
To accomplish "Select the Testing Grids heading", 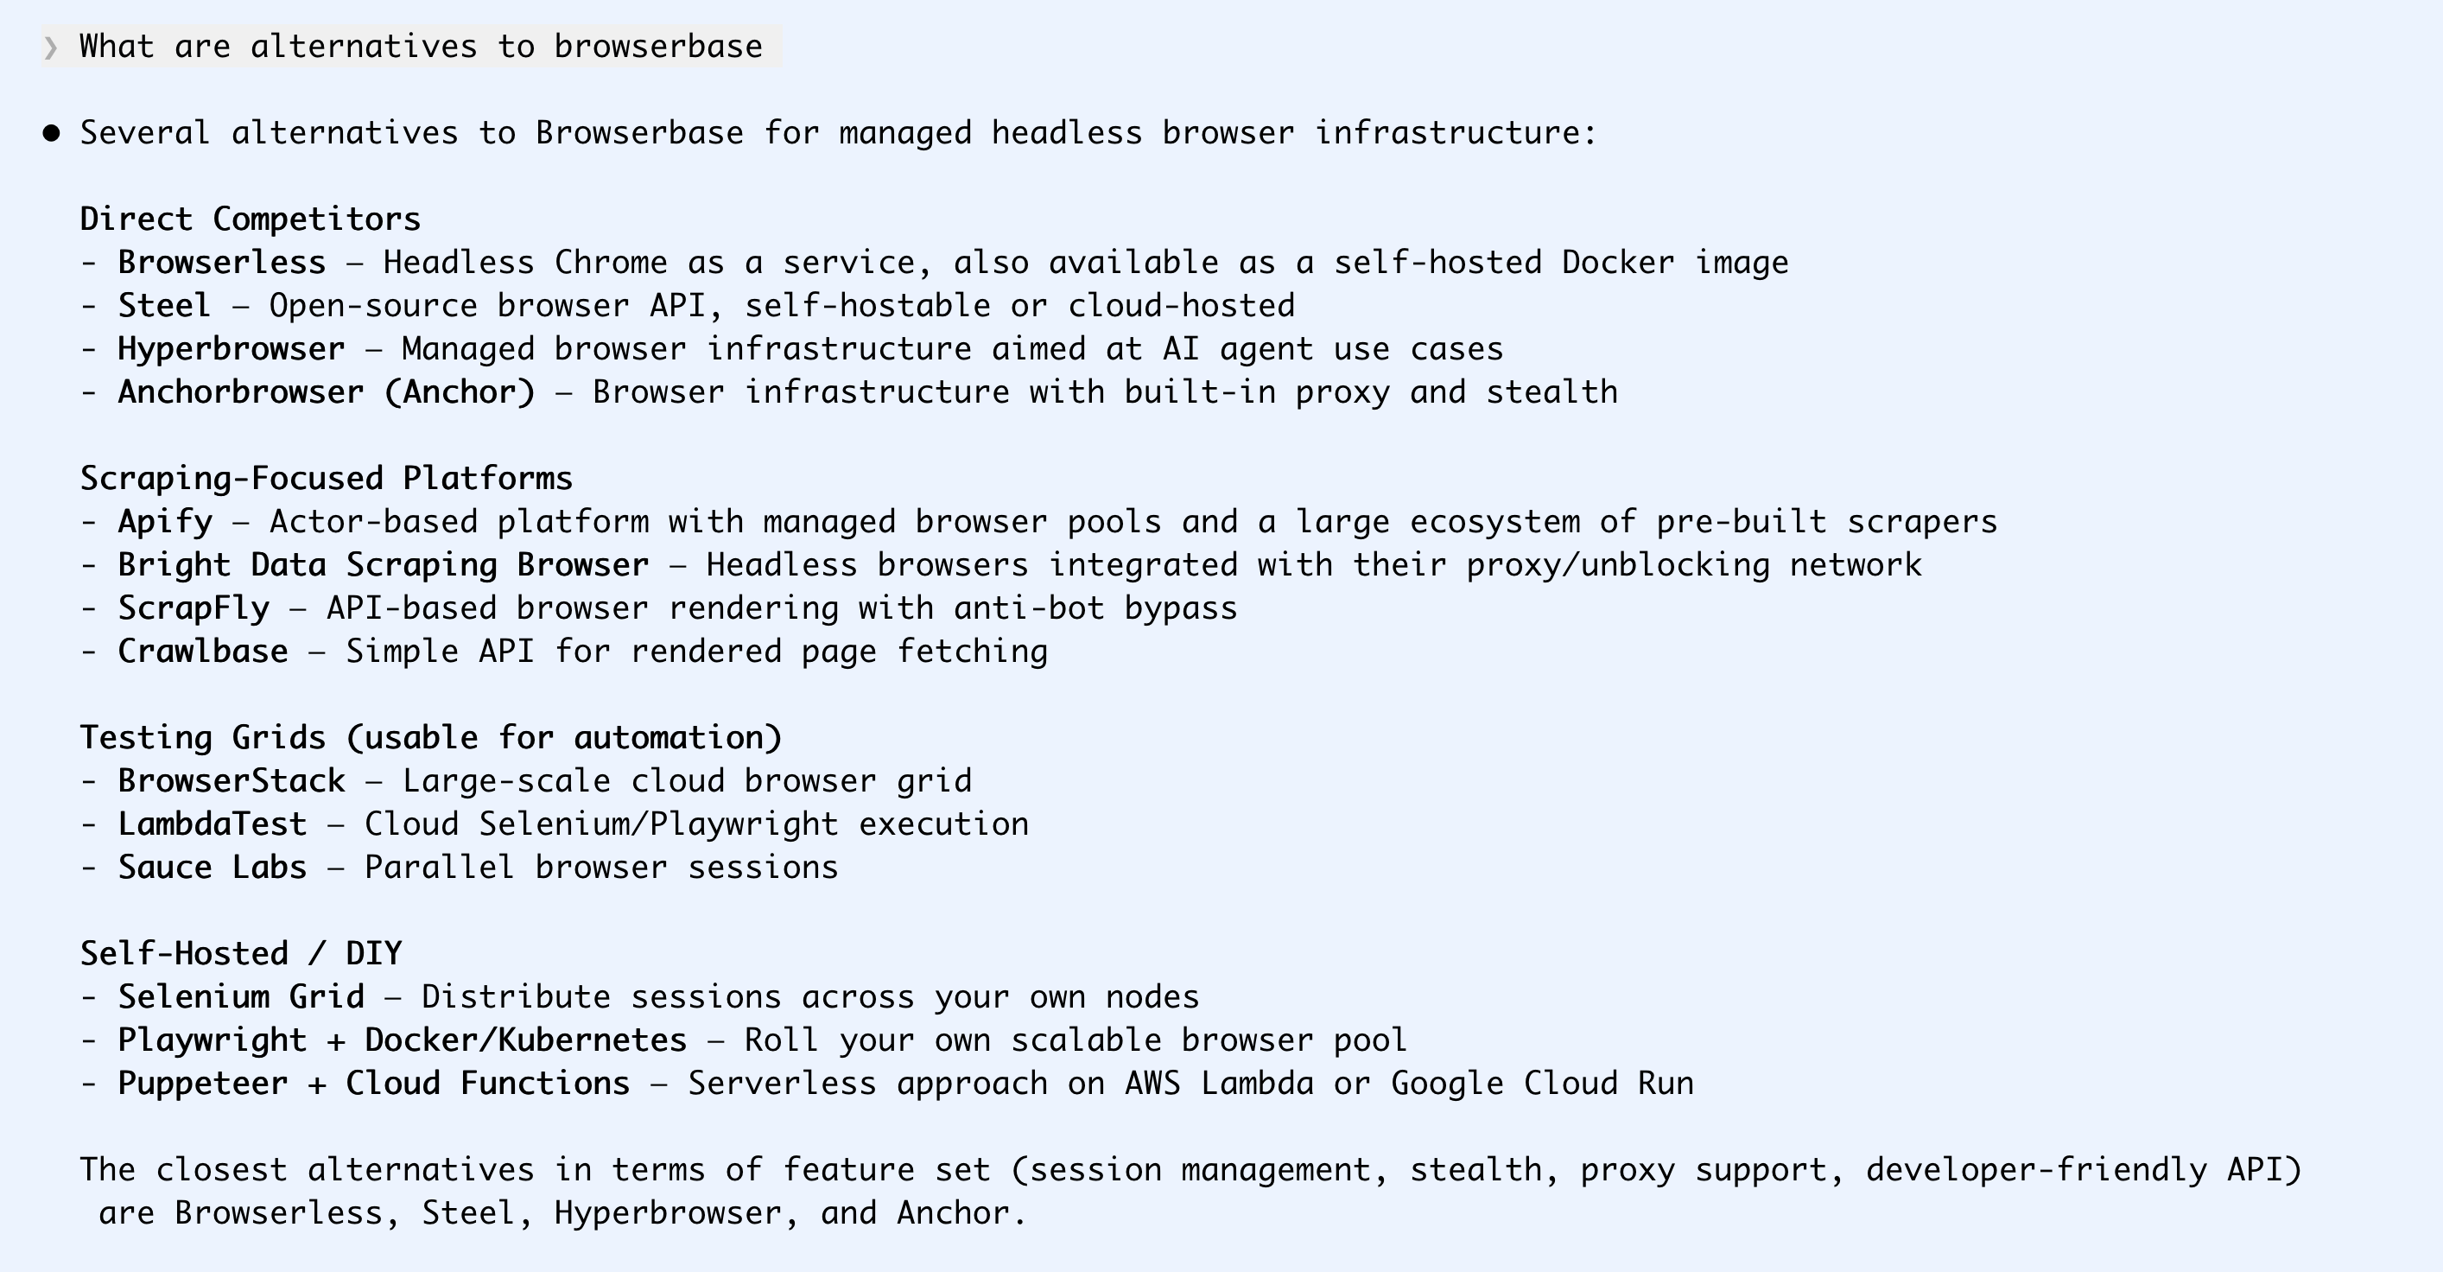I will tap(430, 738).
